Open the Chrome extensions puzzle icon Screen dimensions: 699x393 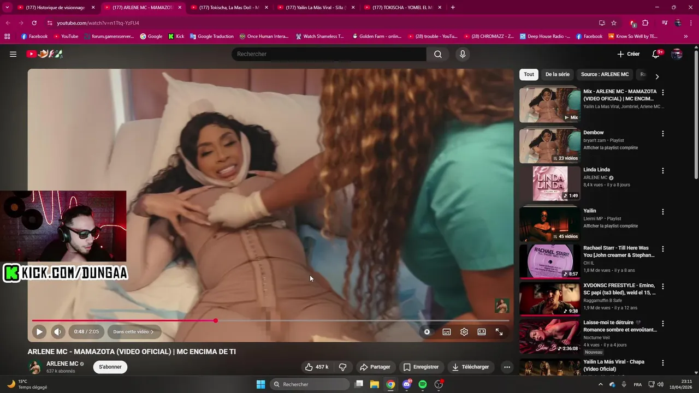(645, 23)
